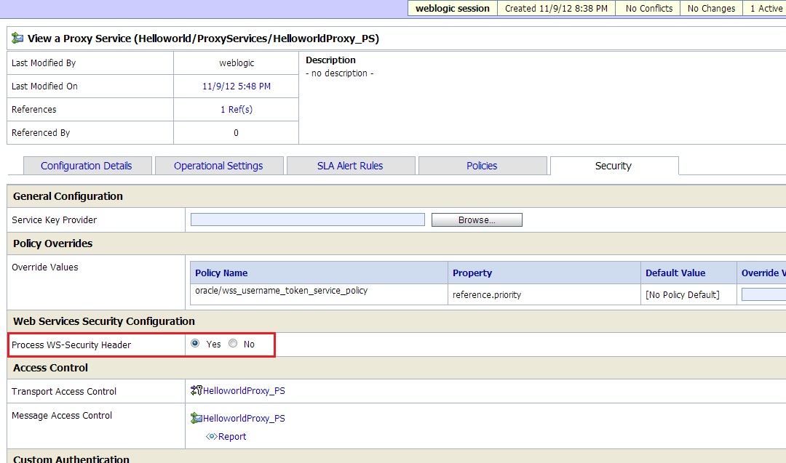
Task: Open the Policies tab
Action: coord(483,165)
